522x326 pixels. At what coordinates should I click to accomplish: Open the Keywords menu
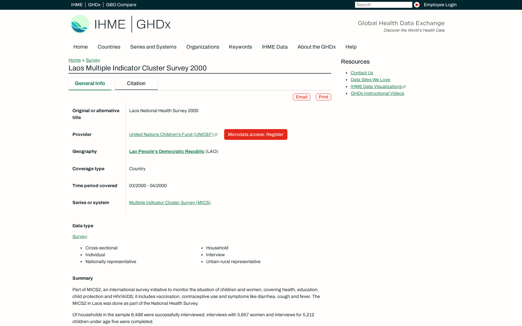click(240, 47)
